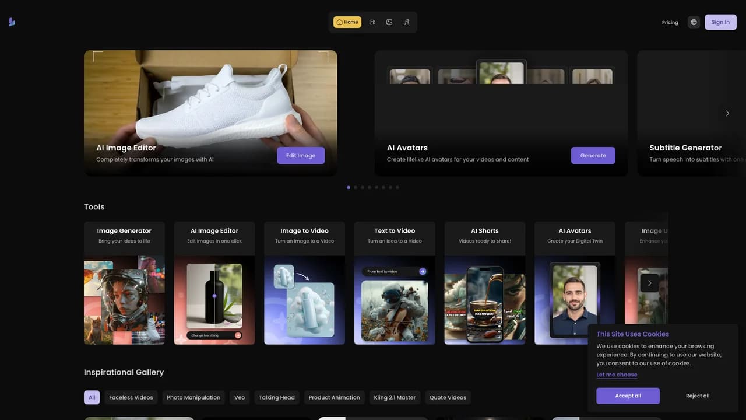Select the first carousel pagination dot
Viewport: 746px width, 420px height.
coord(349,187)
